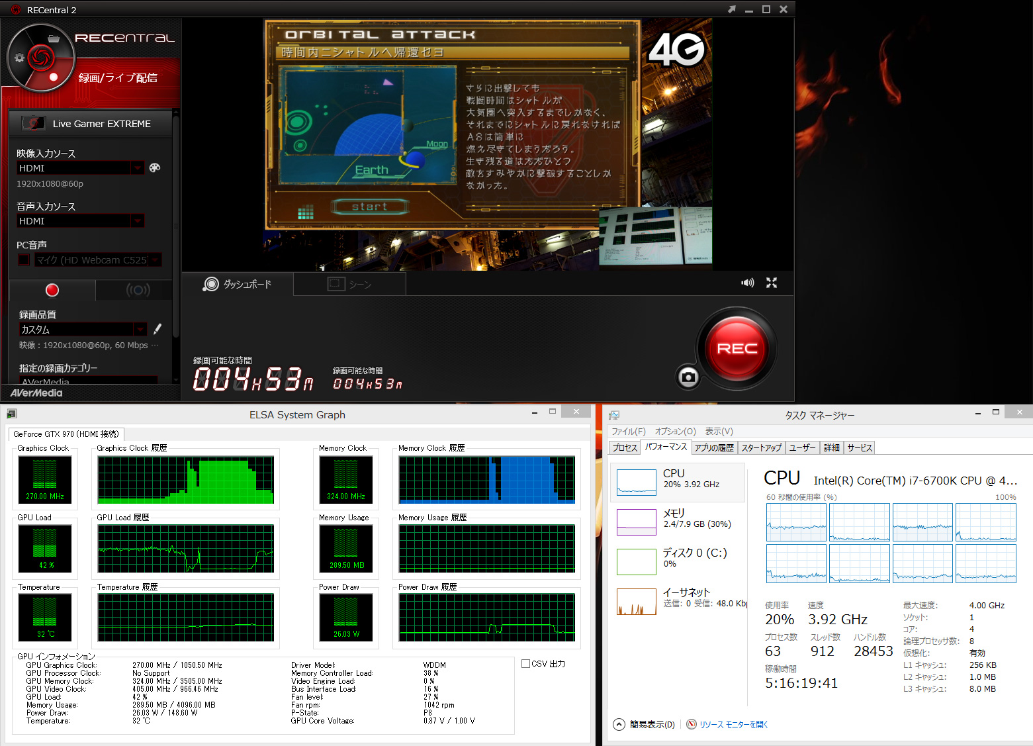Switch to the 詳細 tab

click(832, 448)
